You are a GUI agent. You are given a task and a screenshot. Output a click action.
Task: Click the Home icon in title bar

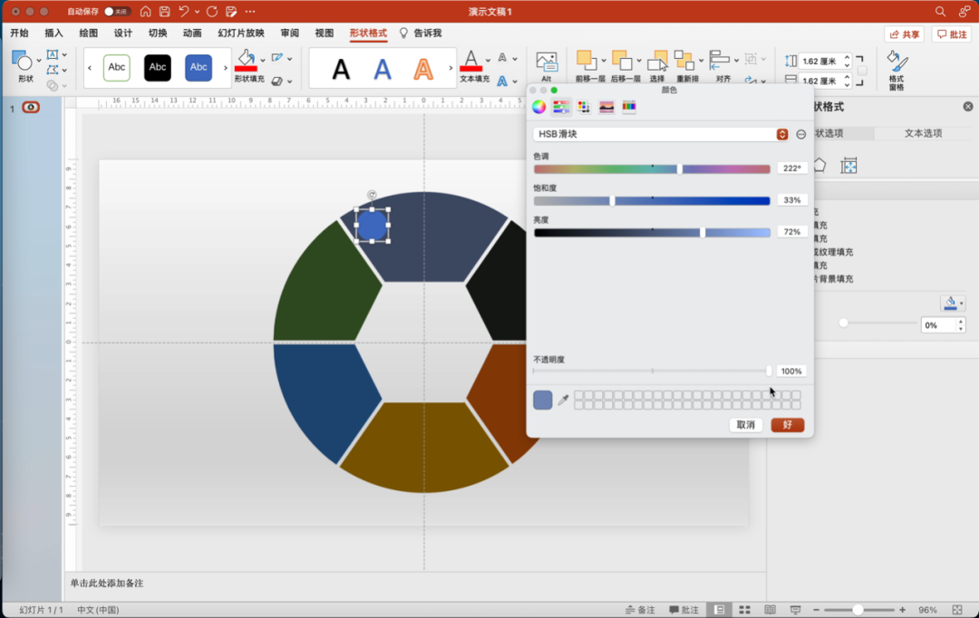coord(145,11)
